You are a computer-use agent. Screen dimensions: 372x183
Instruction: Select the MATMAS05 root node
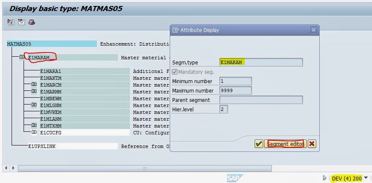click(52, 44)
